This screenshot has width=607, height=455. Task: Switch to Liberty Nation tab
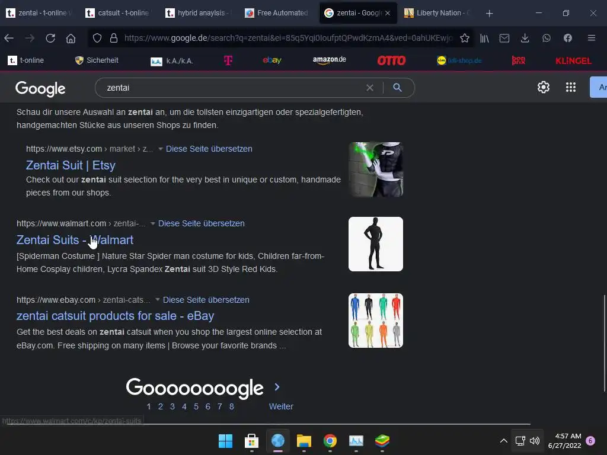click(437, 13)
